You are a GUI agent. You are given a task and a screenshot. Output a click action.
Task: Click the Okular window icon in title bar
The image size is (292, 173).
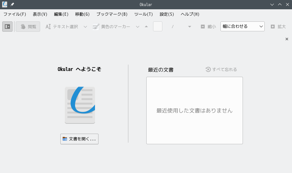coord(5,4)
